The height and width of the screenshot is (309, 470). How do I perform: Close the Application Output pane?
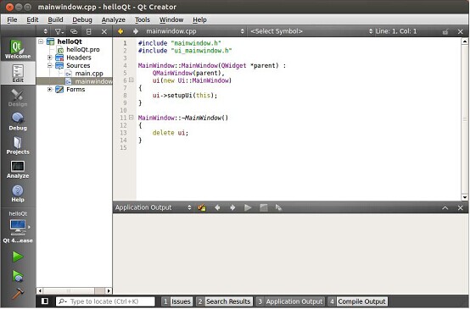[461, 207]
